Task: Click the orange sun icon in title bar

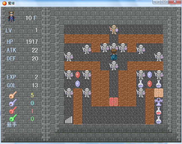Action: 5,3
